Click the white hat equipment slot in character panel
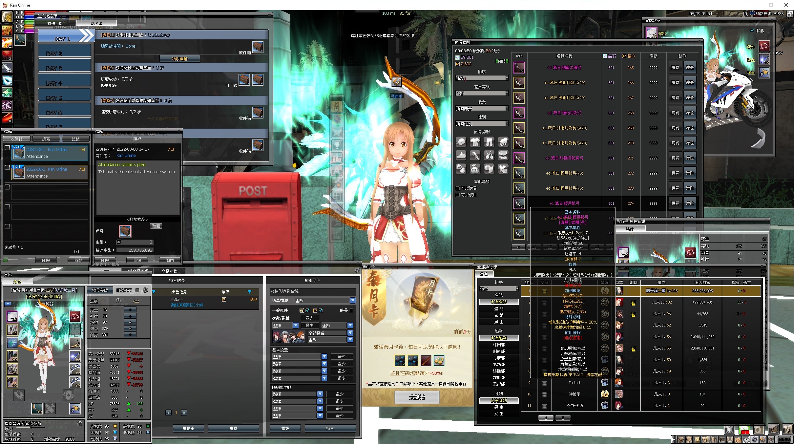This screenshot has height=444, width=794. (12, 317)
